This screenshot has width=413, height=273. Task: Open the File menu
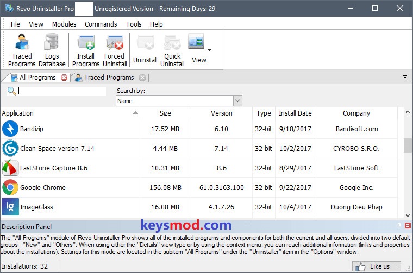click(x=15, y=24)
